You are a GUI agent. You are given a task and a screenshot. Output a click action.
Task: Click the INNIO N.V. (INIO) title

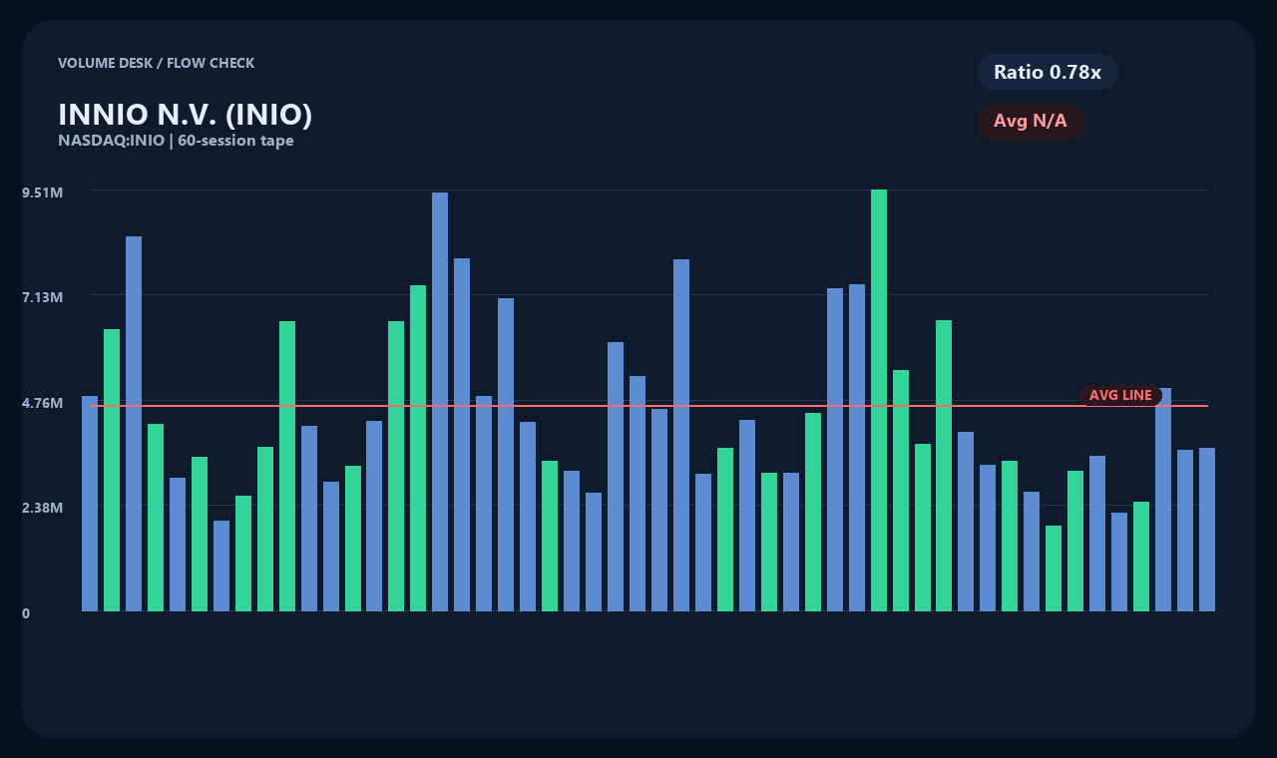pyautogui.click(x=186, y=115)
